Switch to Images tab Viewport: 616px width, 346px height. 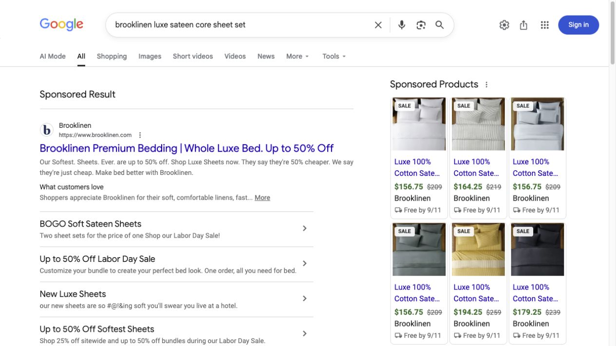[150, 56]
